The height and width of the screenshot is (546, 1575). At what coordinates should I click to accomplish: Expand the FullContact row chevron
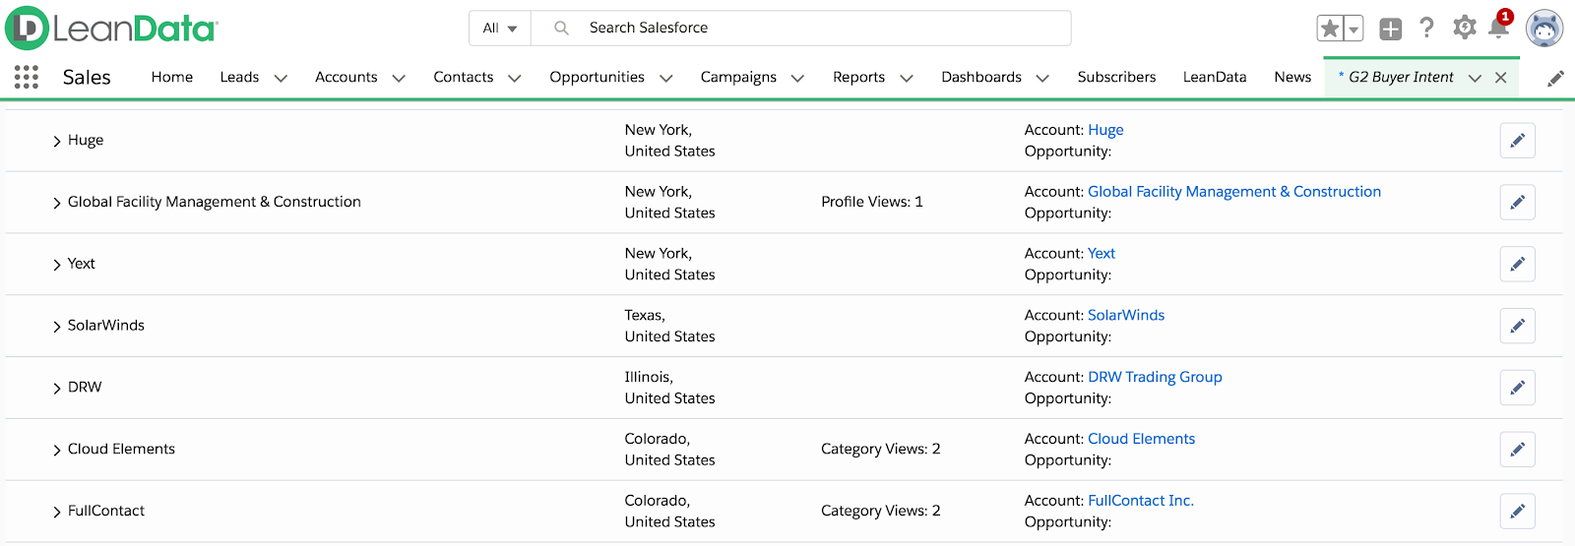click(x=56, y=512)
